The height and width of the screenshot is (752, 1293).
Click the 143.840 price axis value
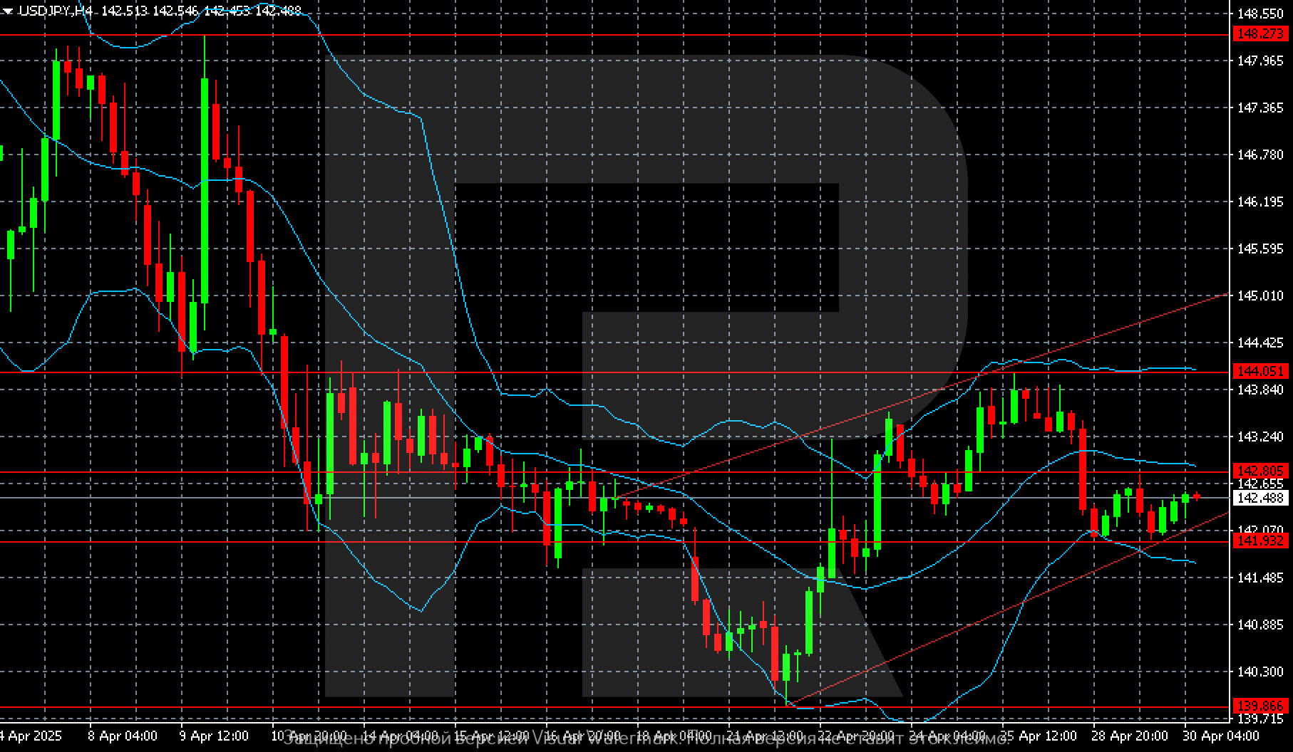(x=1260, y=390)
